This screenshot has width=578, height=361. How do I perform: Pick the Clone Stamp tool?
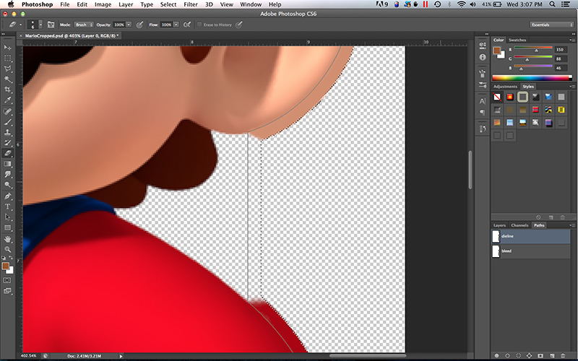point(7,132)
